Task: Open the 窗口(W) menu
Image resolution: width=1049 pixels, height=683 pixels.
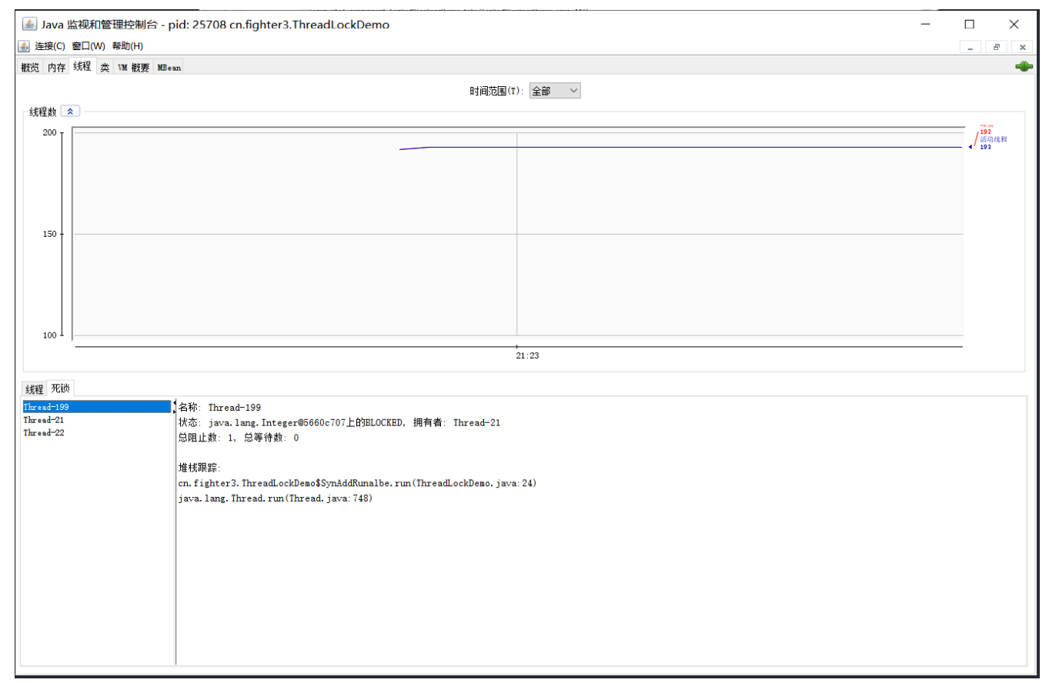Action: tap(89, 46)
